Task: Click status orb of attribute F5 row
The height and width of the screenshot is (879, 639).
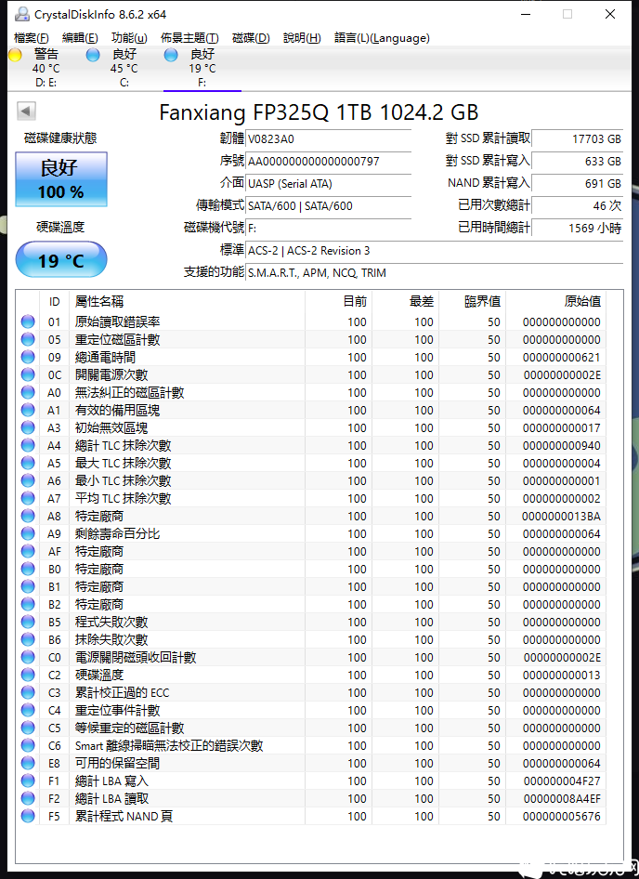Action: click(x=28, y=816)
